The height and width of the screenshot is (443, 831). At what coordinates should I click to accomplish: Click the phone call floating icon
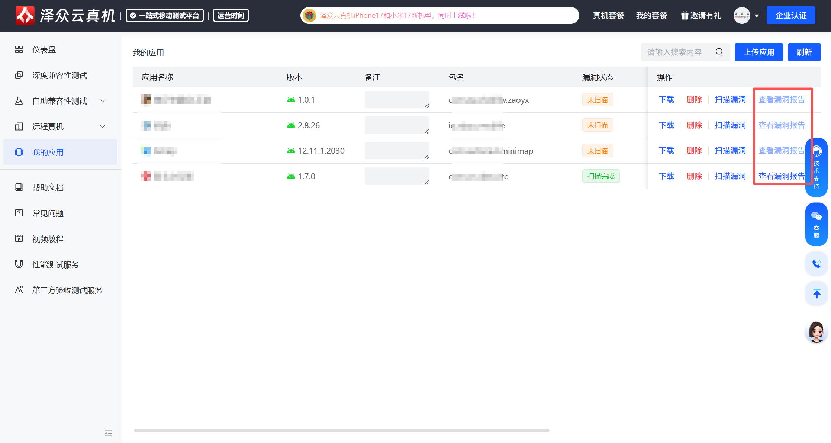click(x=816, y=264)
